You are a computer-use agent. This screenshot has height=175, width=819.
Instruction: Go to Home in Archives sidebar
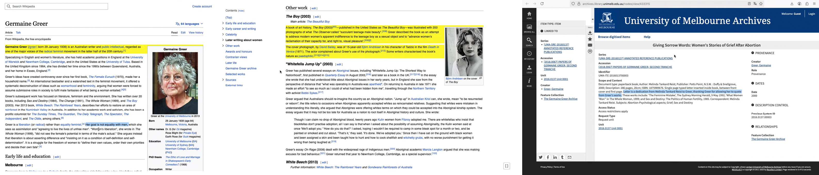529,15
